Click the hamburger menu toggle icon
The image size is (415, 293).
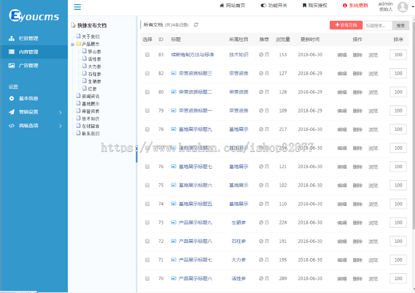[x=77, y=7]
